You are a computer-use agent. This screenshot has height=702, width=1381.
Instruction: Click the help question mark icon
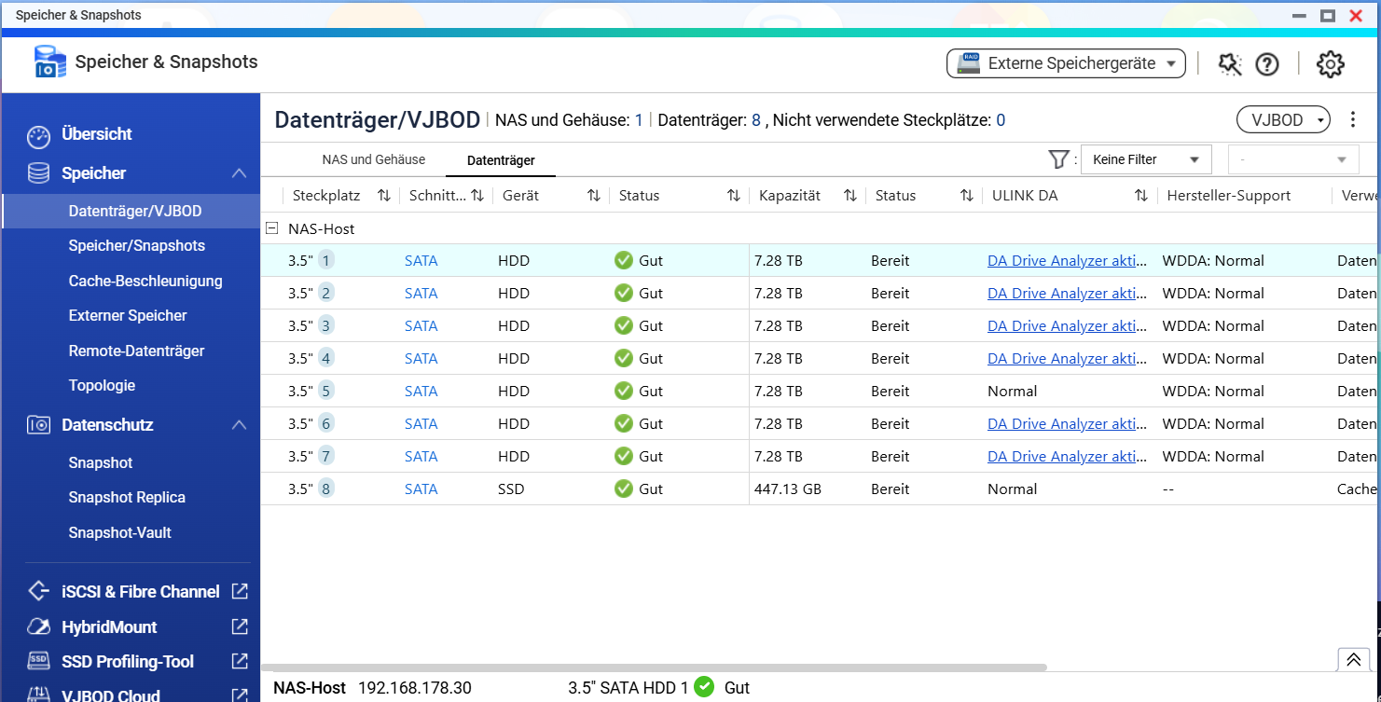pyautogui.click(x=1267, y=64)
